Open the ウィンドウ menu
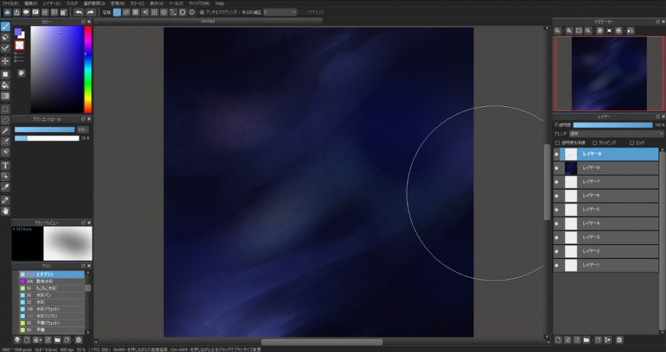The width and height of the screenshot is (666, 352). tap(199, 3)
